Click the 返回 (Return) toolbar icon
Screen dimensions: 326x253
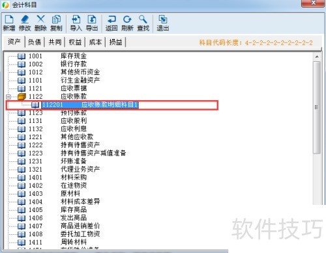(111, 23)
